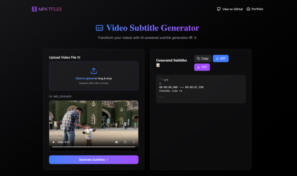297x176 pixels.
Task: Click the subtitle timestamp line 00:00:00,000
Action: tap(181, 87)
